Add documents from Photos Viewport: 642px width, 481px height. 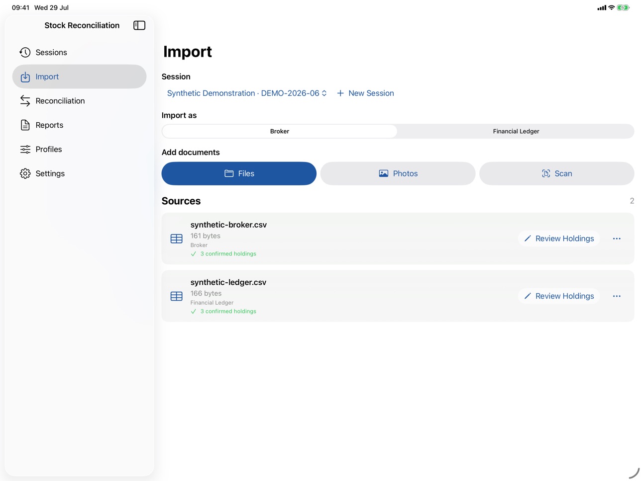(x=398, y=173)
